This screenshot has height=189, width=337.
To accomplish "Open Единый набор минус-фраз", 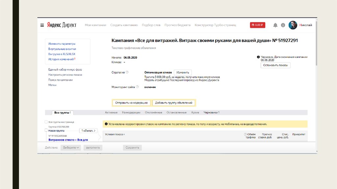I will pyautogui.click(x=65, y=69).
